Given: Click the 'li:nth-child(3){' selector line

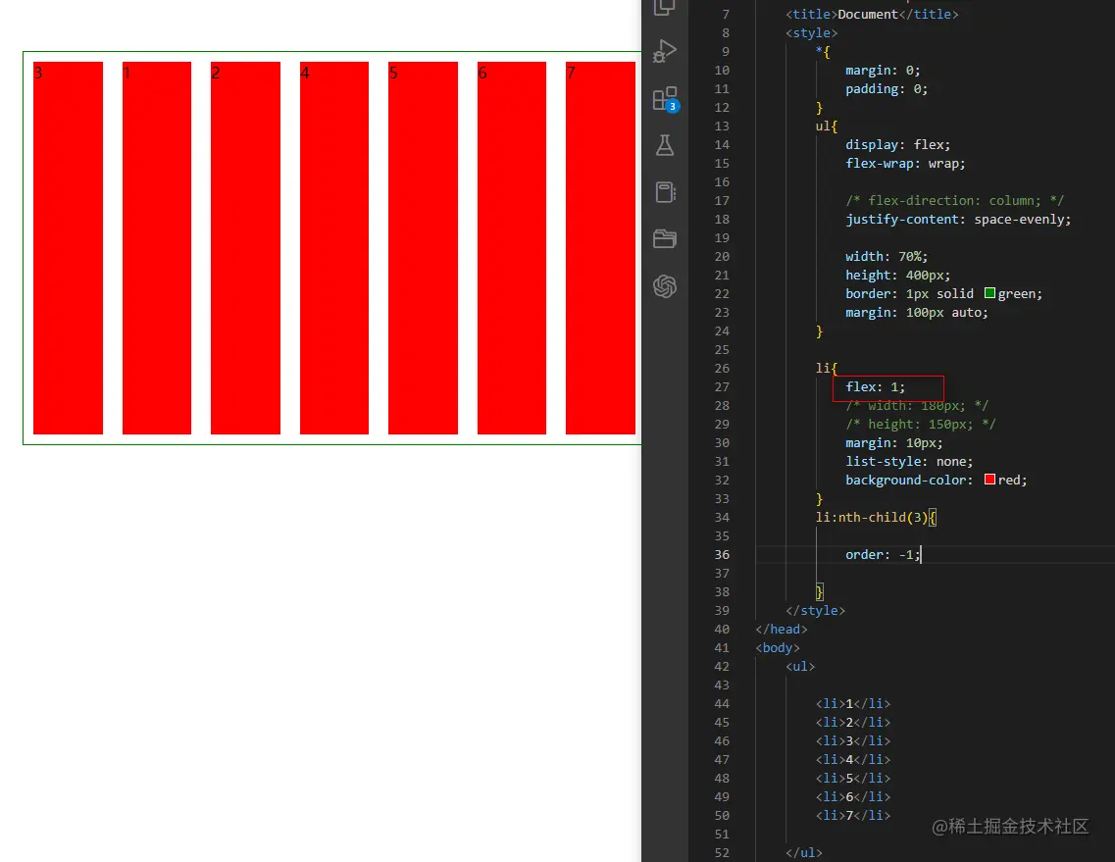Looking at the screenshot, I should coord(876,517).
